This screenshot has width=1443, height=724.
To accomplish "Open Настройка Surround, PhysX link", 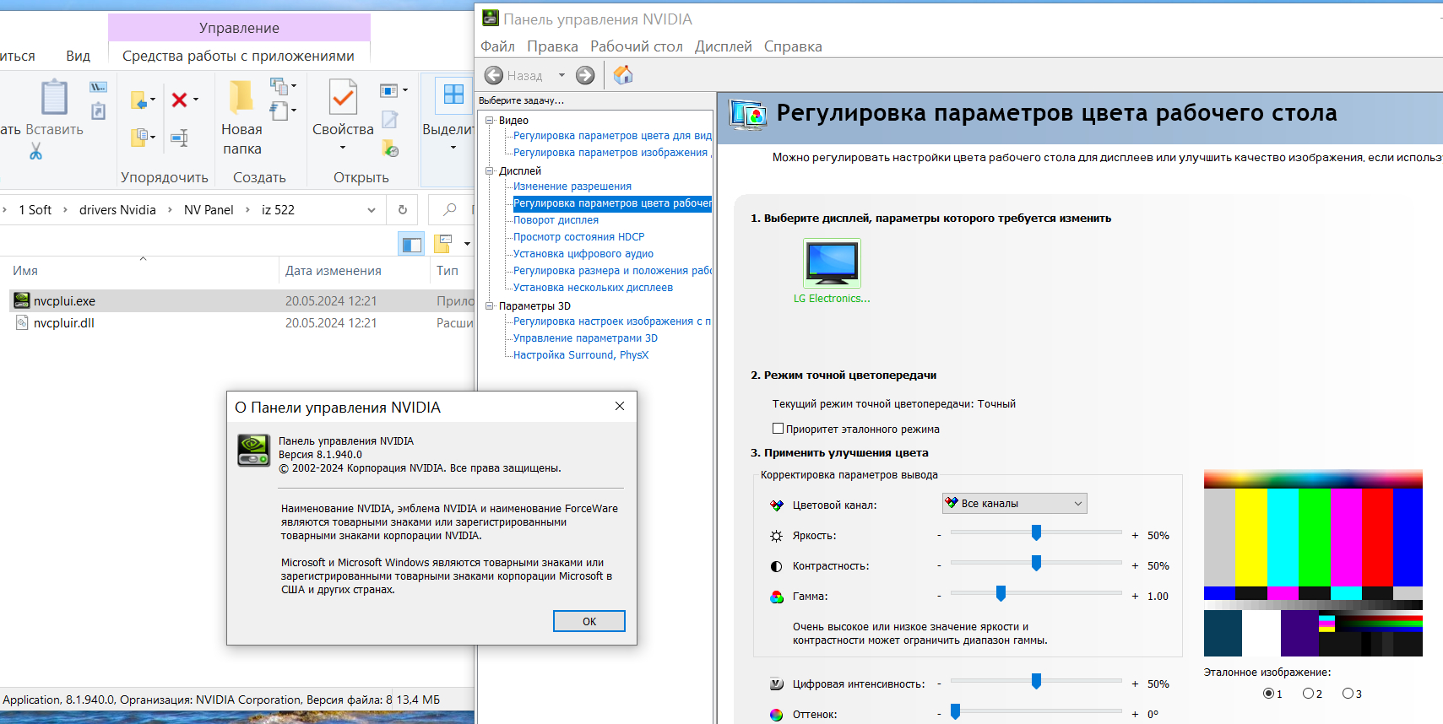I will coord(581,355).
